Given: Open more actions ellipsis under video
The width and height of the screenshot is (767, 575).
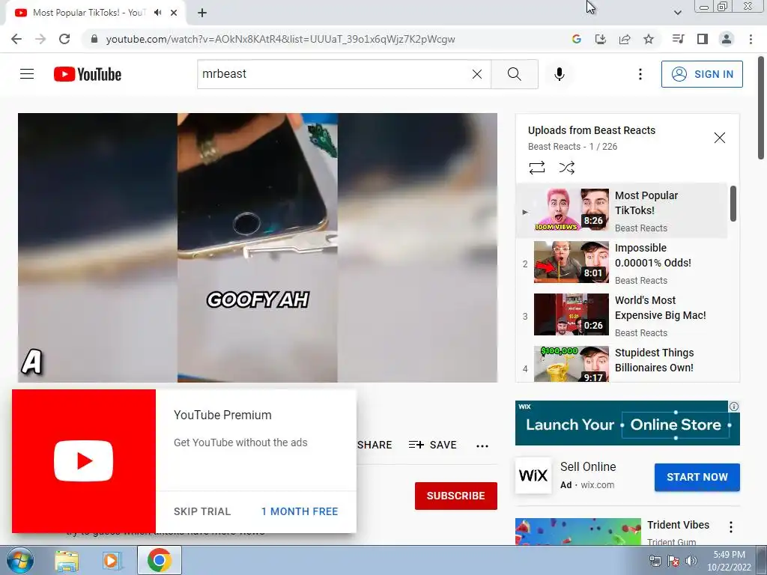Looking at the screenshot, I should (x=482, y=445).
